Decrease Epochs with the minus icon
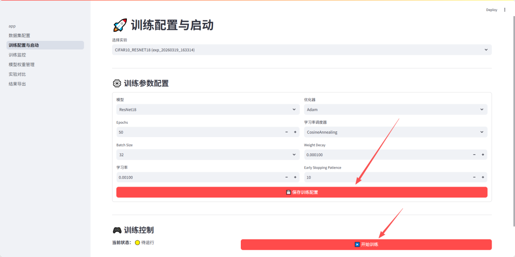 pyautogui.click(x=287, y=132)
